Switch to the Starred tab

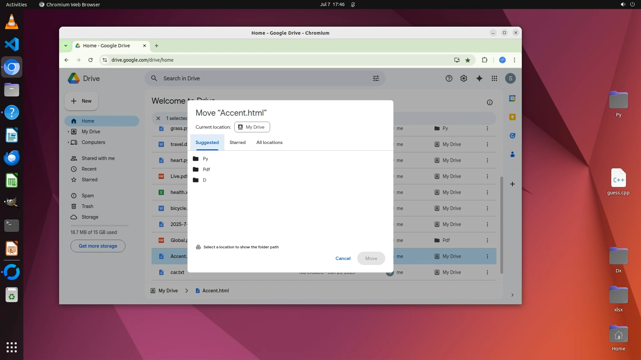click(237, 142)
